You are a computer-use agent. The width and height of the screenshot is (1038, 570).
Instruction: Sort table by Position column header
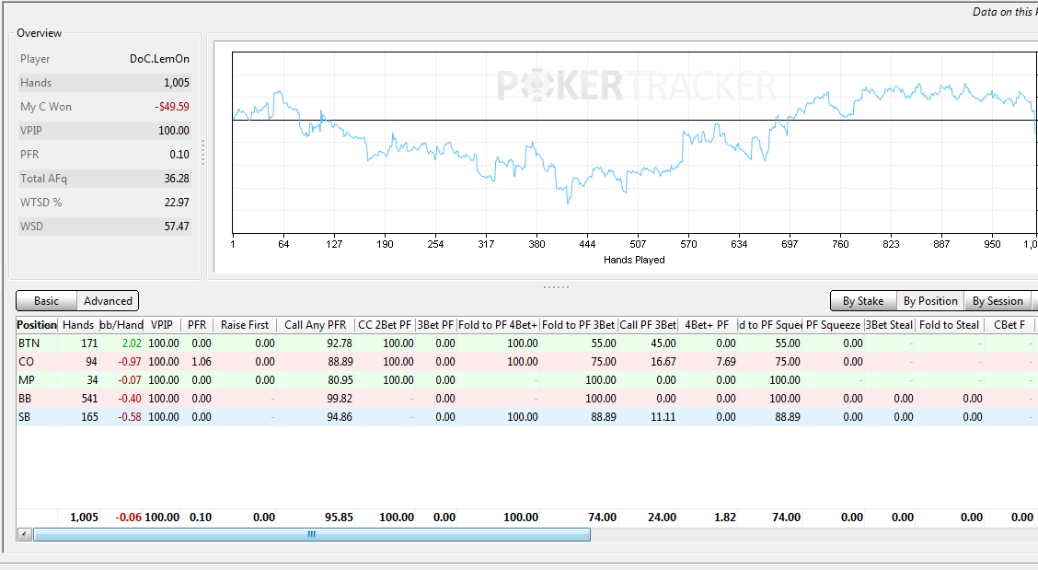coord(37,325)
